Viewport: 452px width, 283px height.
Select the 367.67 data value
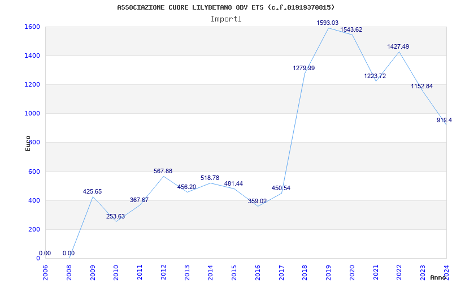click(x=139, y=200)
